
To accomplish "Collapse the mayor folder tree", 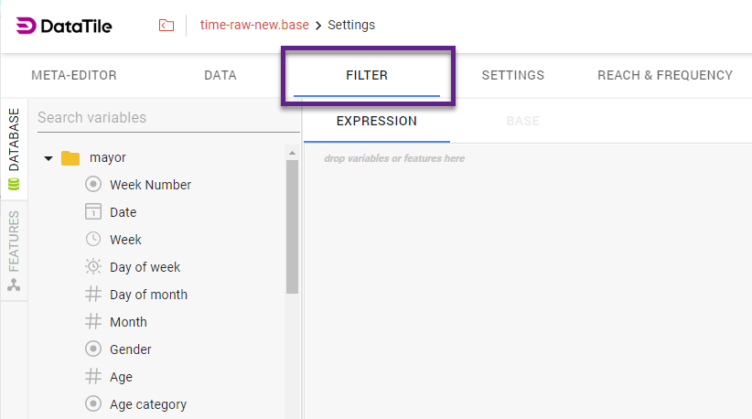I will tap(48, 158).
